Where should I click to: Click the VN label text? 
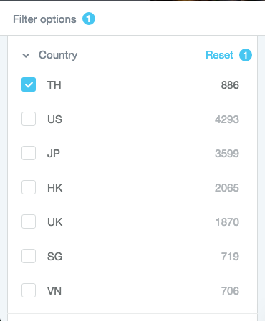tap(54, 291)
